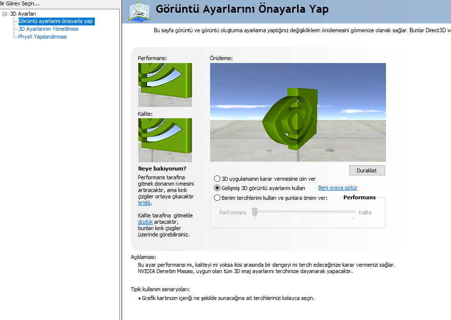Click the 'Kalite' slider end label
This screenshot has height=320, width=451.
(365, 213)
